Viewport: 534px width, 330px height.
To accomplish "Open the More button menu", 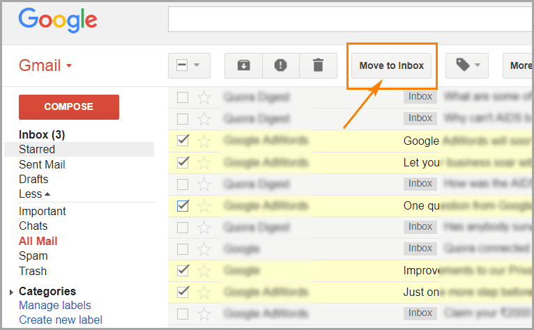I will 519,65.
